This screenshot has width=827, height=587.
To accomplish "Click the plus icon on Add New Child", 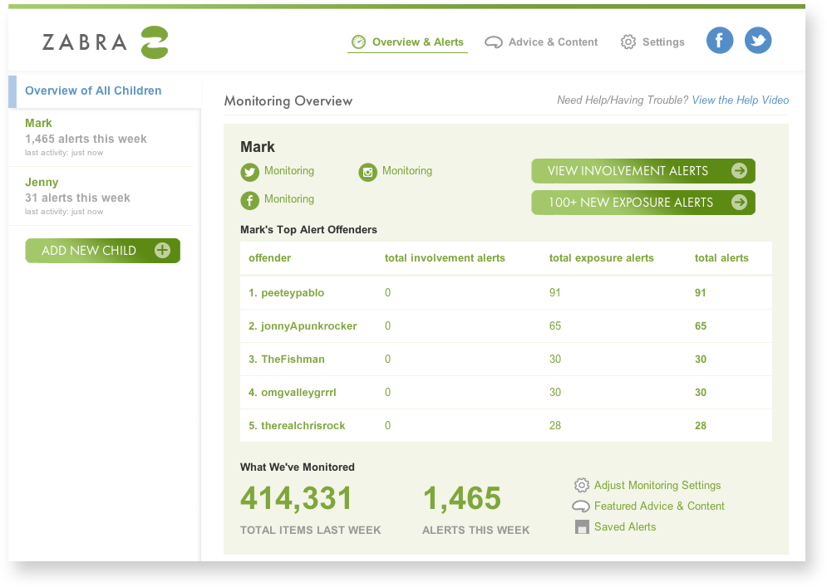I will click(162, 250).
